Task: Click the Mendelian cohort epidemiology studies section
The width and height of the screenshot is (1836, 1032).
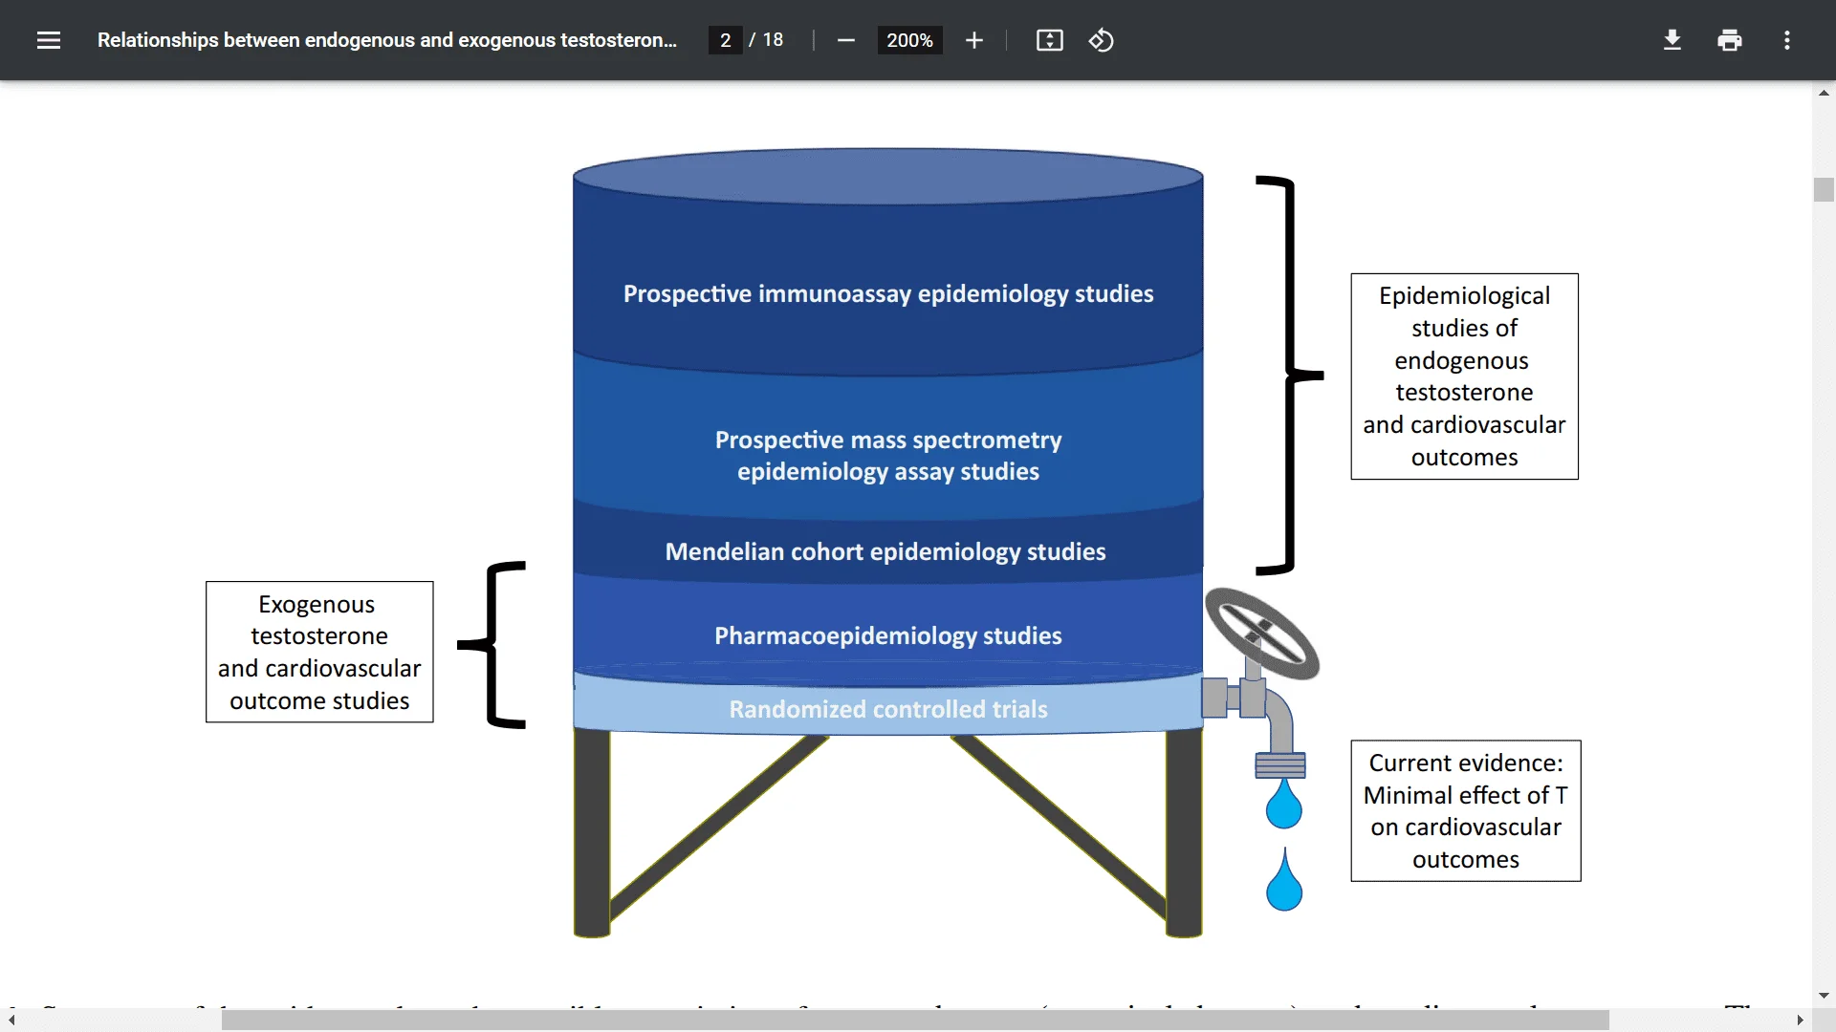Action: click(x=886, y=550)
